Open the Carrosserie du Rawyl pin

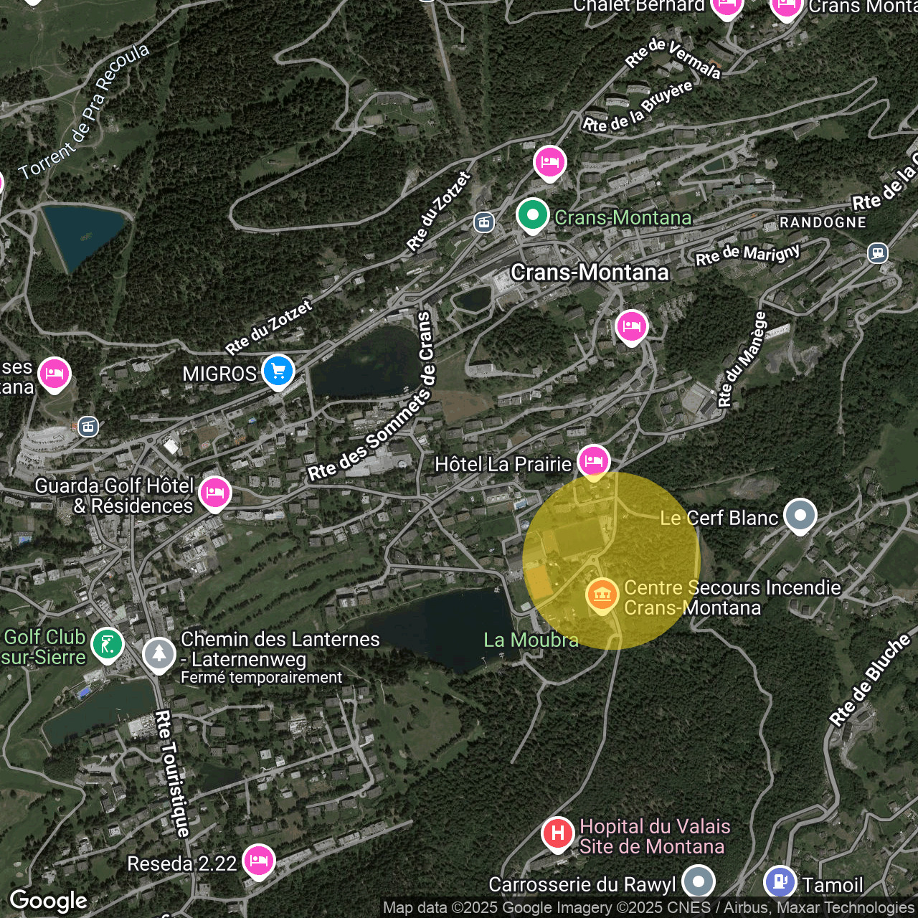(x=699, y=882)
